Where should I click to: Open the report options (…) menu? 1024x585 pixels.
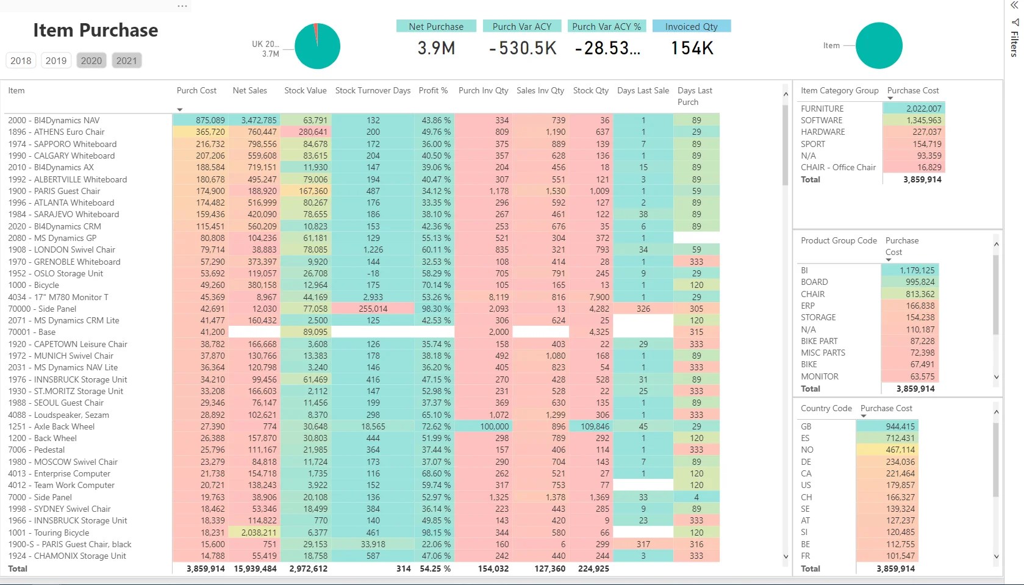click(181, 5)
